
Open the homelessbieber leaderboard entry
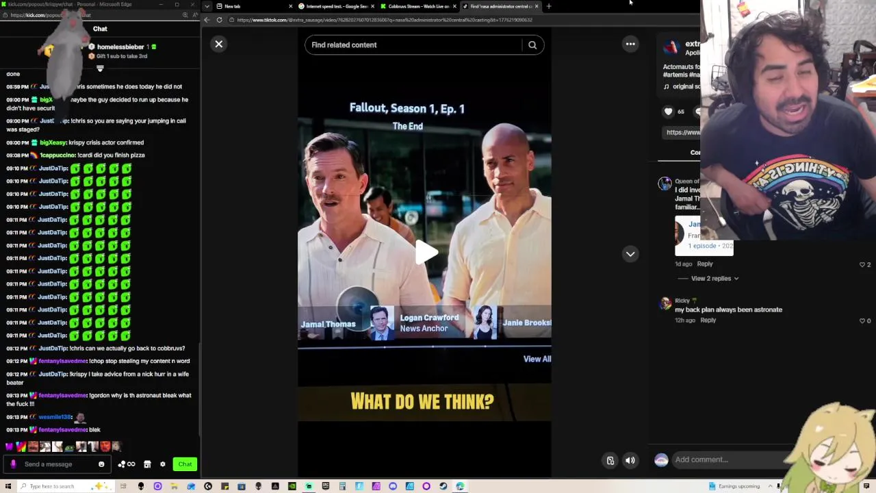pyautogui.click(x=122, y=47)
